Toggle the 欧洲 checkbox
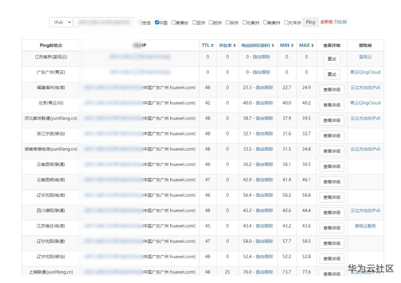Screen dimensions: 401x283 pos(211,22)
